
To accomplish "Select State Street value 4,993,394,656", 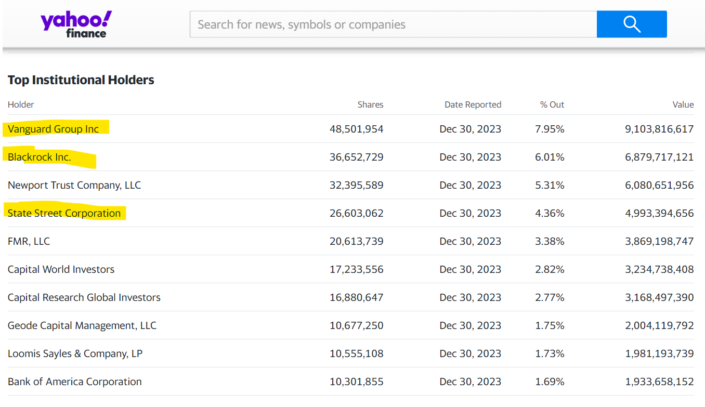I will click(x=659, y=213).
